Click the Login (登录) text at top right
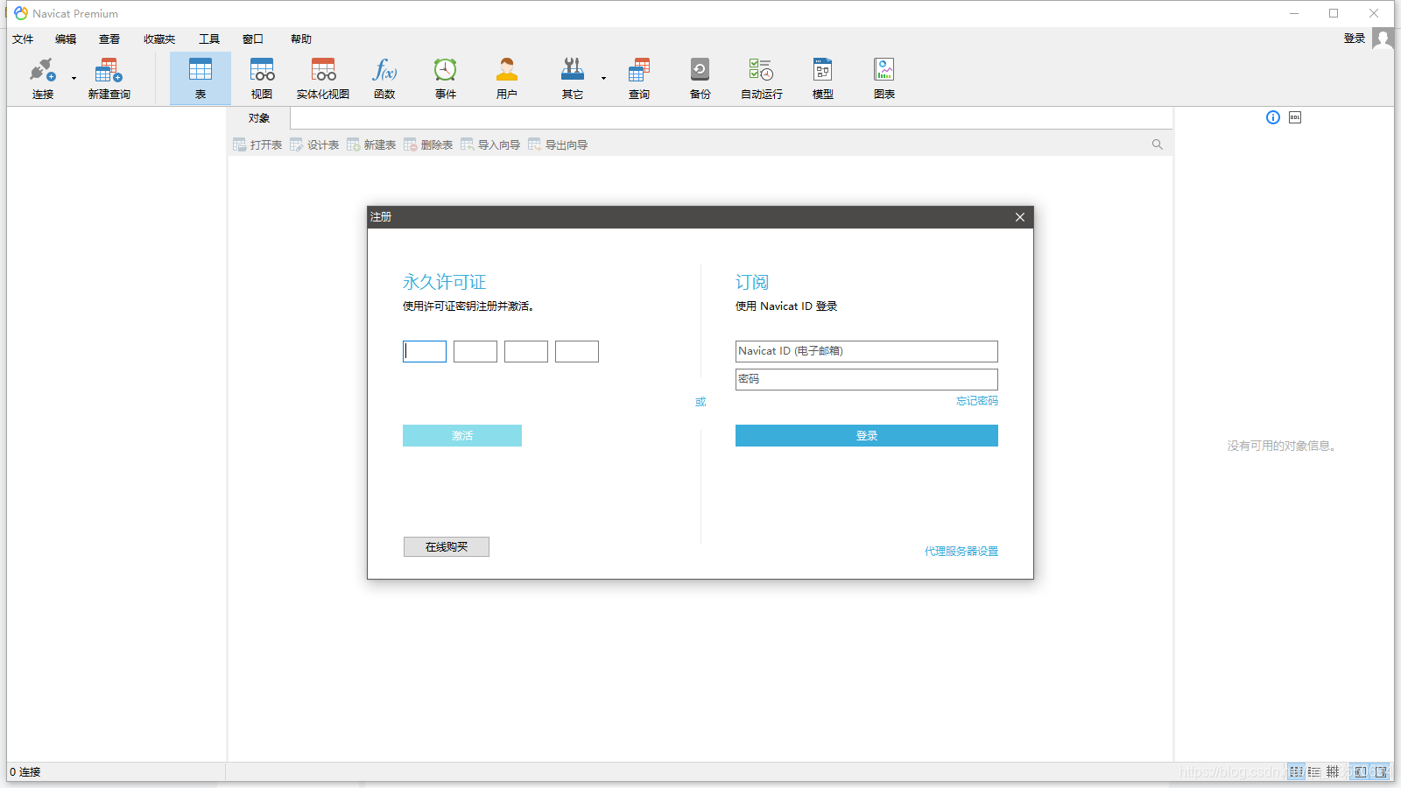 pos(1355,39)
